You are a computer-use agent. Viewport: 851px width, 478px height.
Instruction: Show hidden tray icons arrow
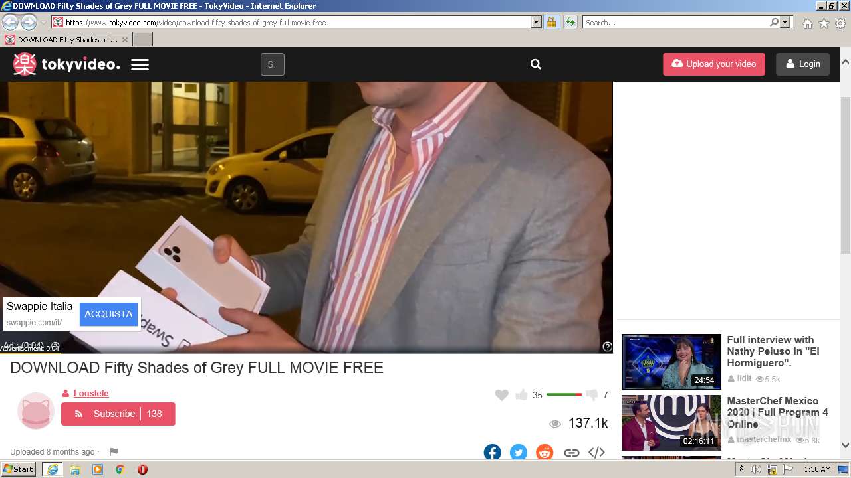(x=742, y=469)
